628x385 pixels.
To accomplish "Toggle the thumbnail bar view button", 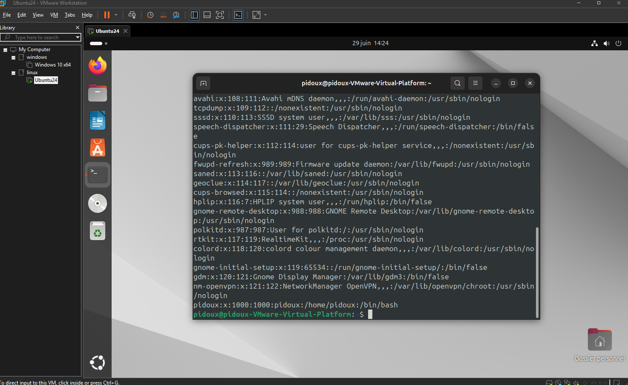I will coord(207,15).
